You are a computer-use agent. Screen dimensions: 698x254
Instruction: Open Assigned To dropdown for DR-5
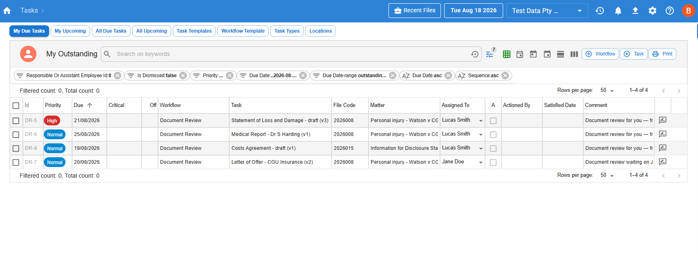pos(481,121)
